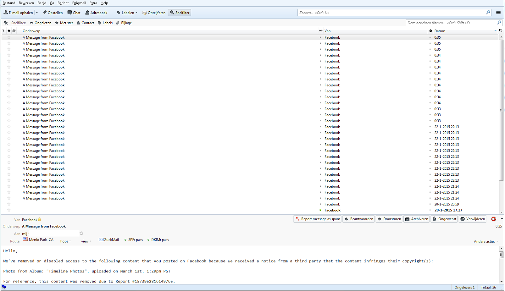Click 'SPF: pass' in the header
Screen dimensions: 505x291
tap(134, 240)
